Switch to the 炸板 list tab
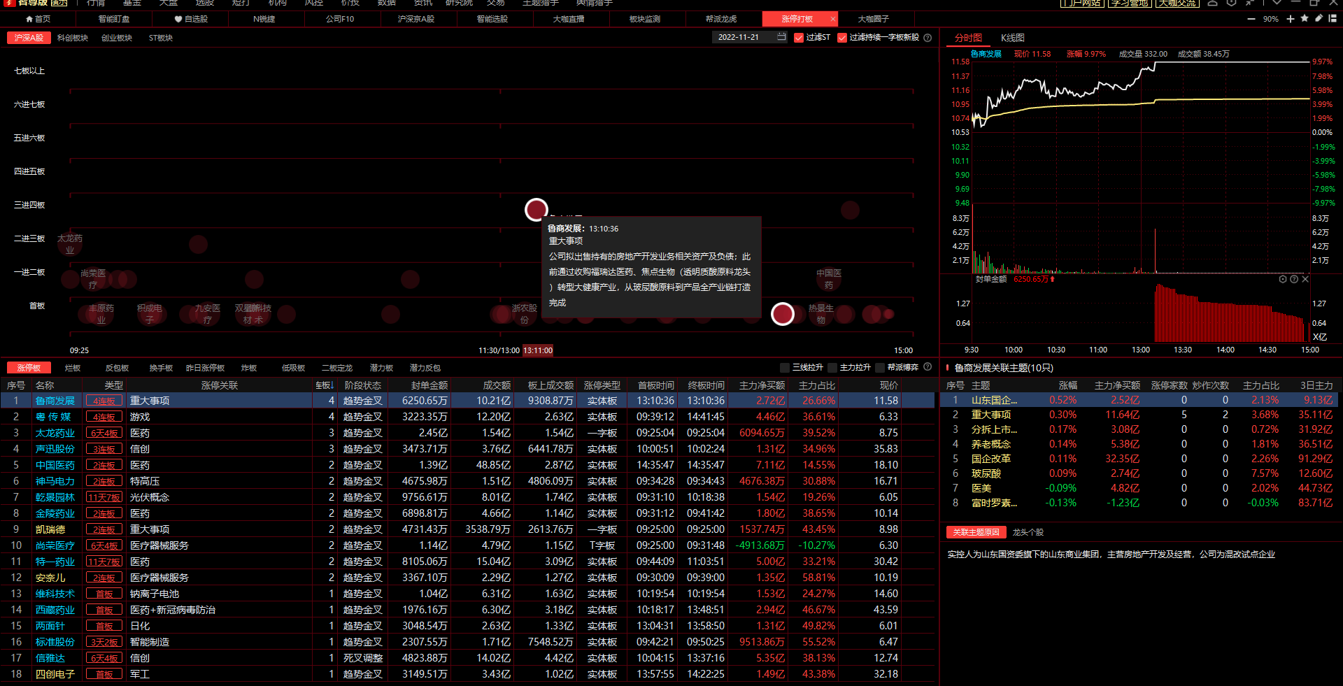 [x=249, y=368]
